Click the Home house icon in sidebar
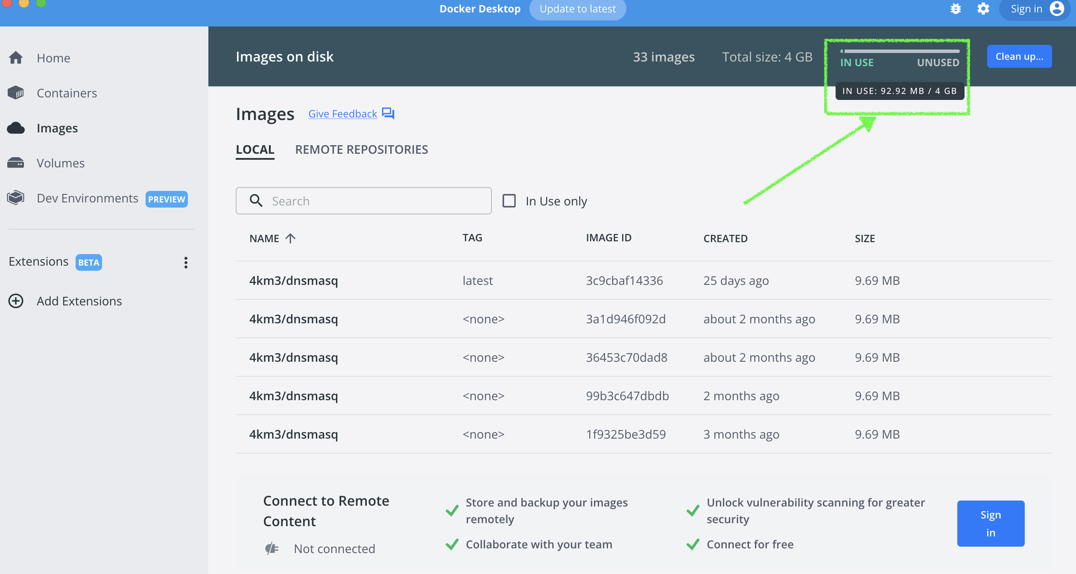Viewport: 1076px width, 574px height. 16,58
